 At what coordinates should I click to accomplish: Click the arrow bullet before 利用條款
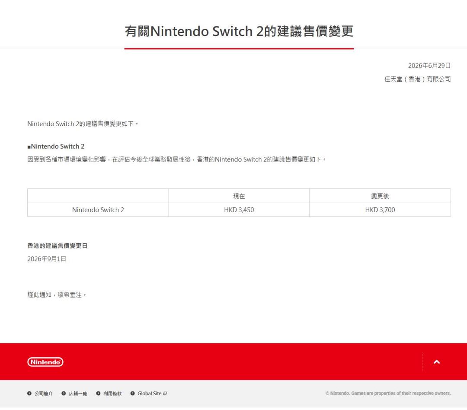(98, 393)
